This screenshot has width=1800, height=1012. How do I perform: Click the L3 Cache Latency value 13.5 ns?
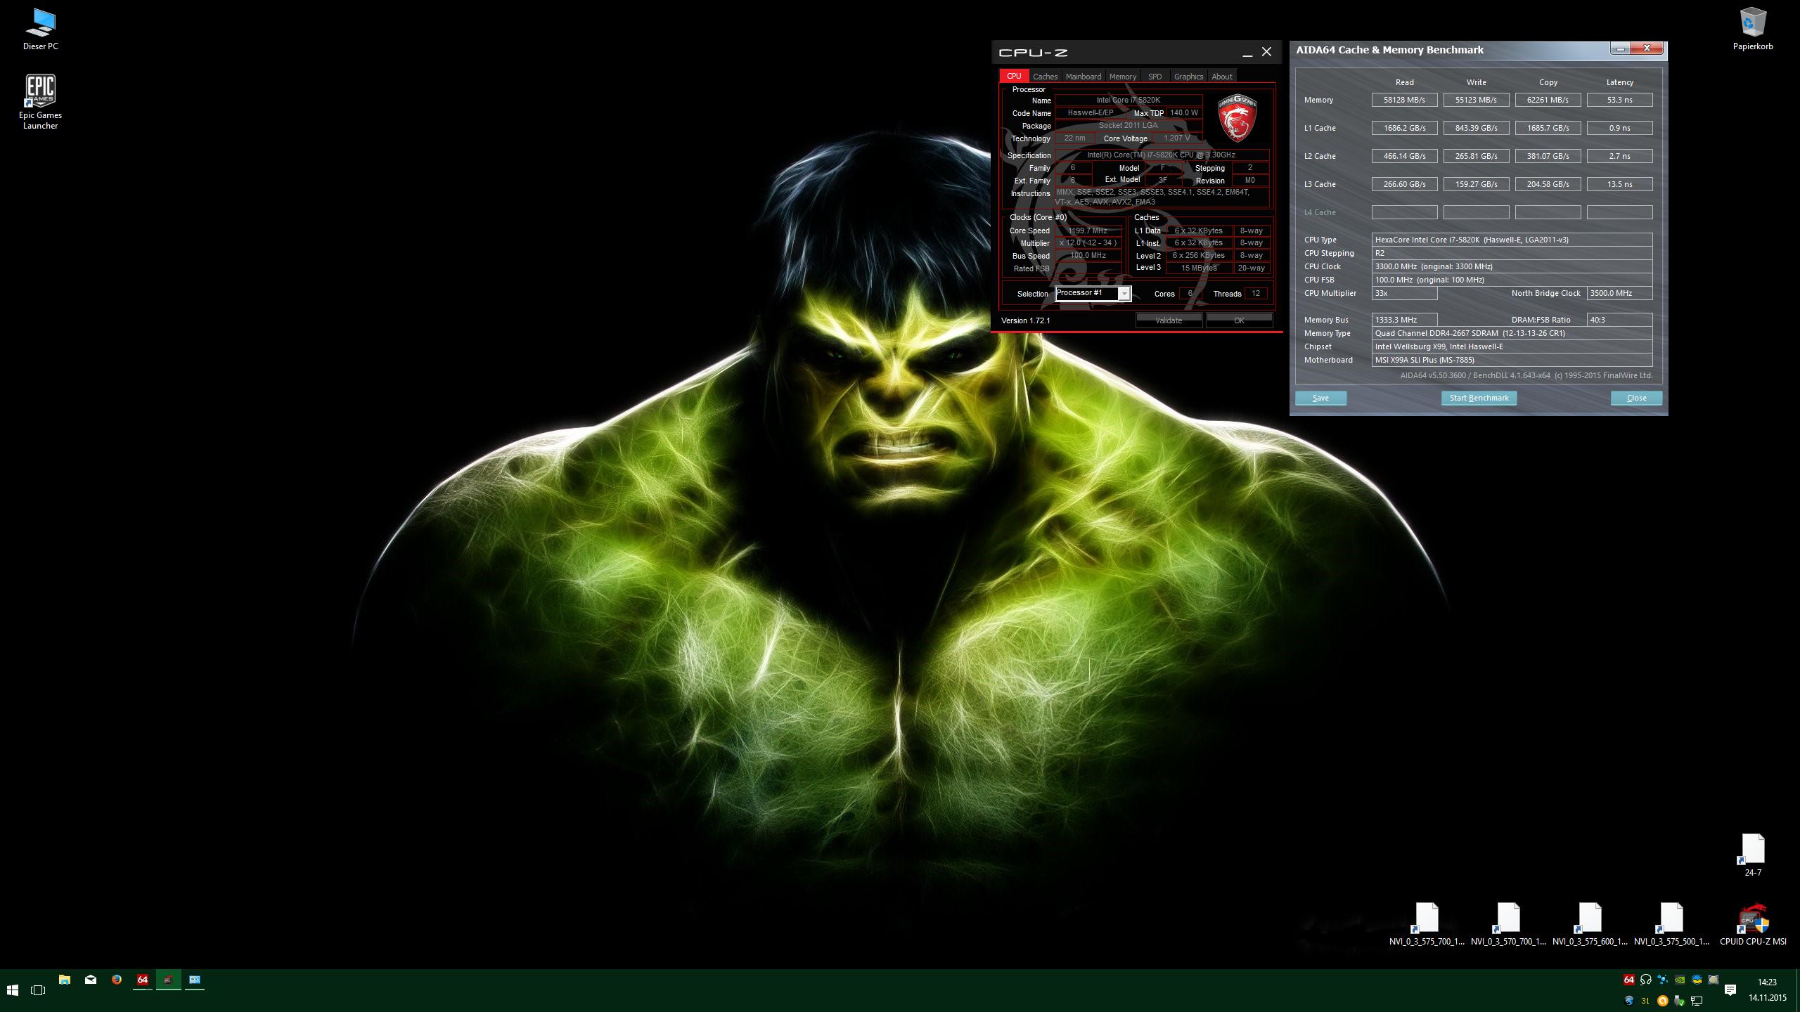click(1619, 184)
